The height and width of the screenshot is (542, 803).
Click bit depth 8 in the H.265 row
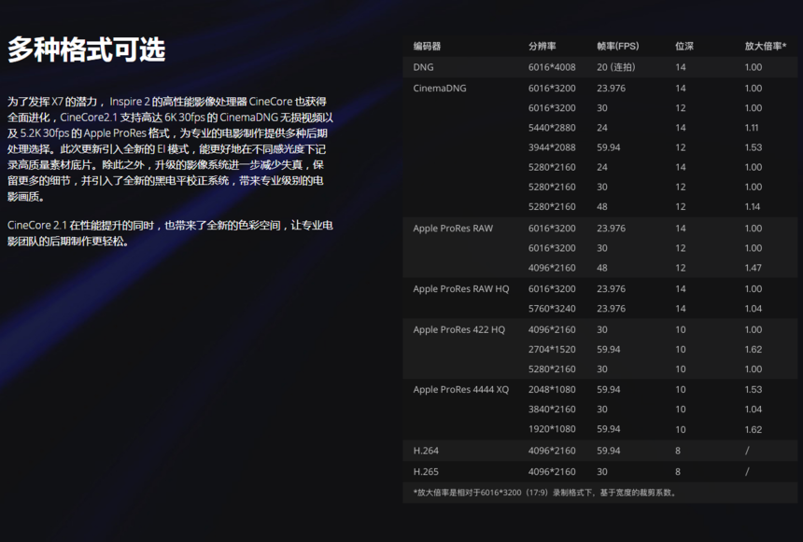(678, 471)
